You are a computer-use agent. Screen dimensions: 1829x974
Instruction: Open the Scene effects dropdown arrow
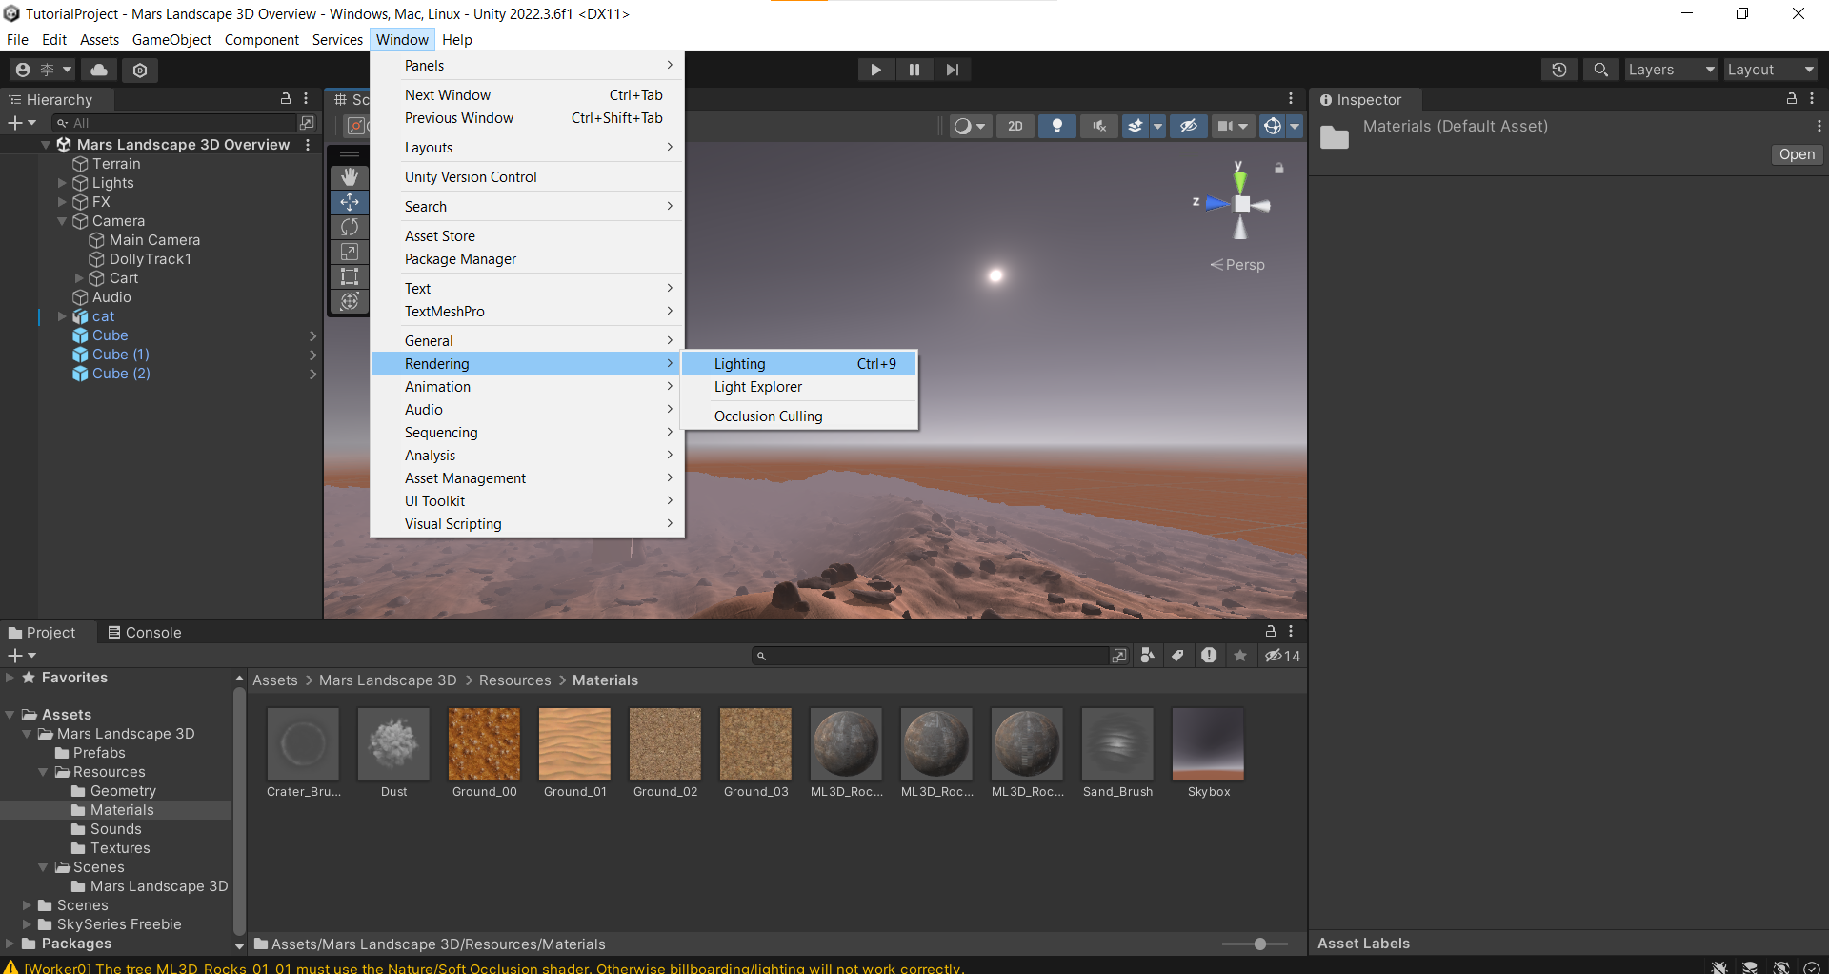(x=1157, y=126)
